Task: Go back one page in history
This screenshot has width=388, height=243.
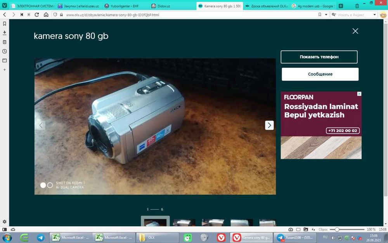Action: tap(4, 15)
